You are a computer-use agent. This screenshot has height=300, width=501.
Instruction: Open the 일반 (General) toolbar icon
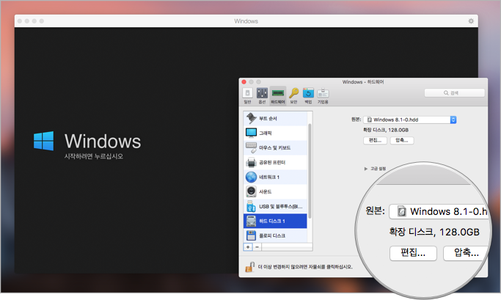click(x=247, y=95)
